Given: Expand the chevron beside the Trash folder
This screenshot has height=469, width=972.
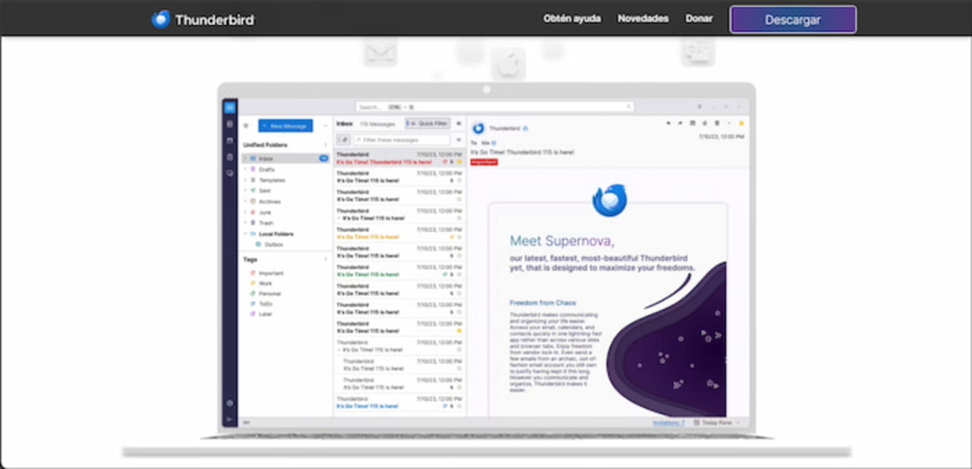Looking at the screenshot, I should coord(245,223).
